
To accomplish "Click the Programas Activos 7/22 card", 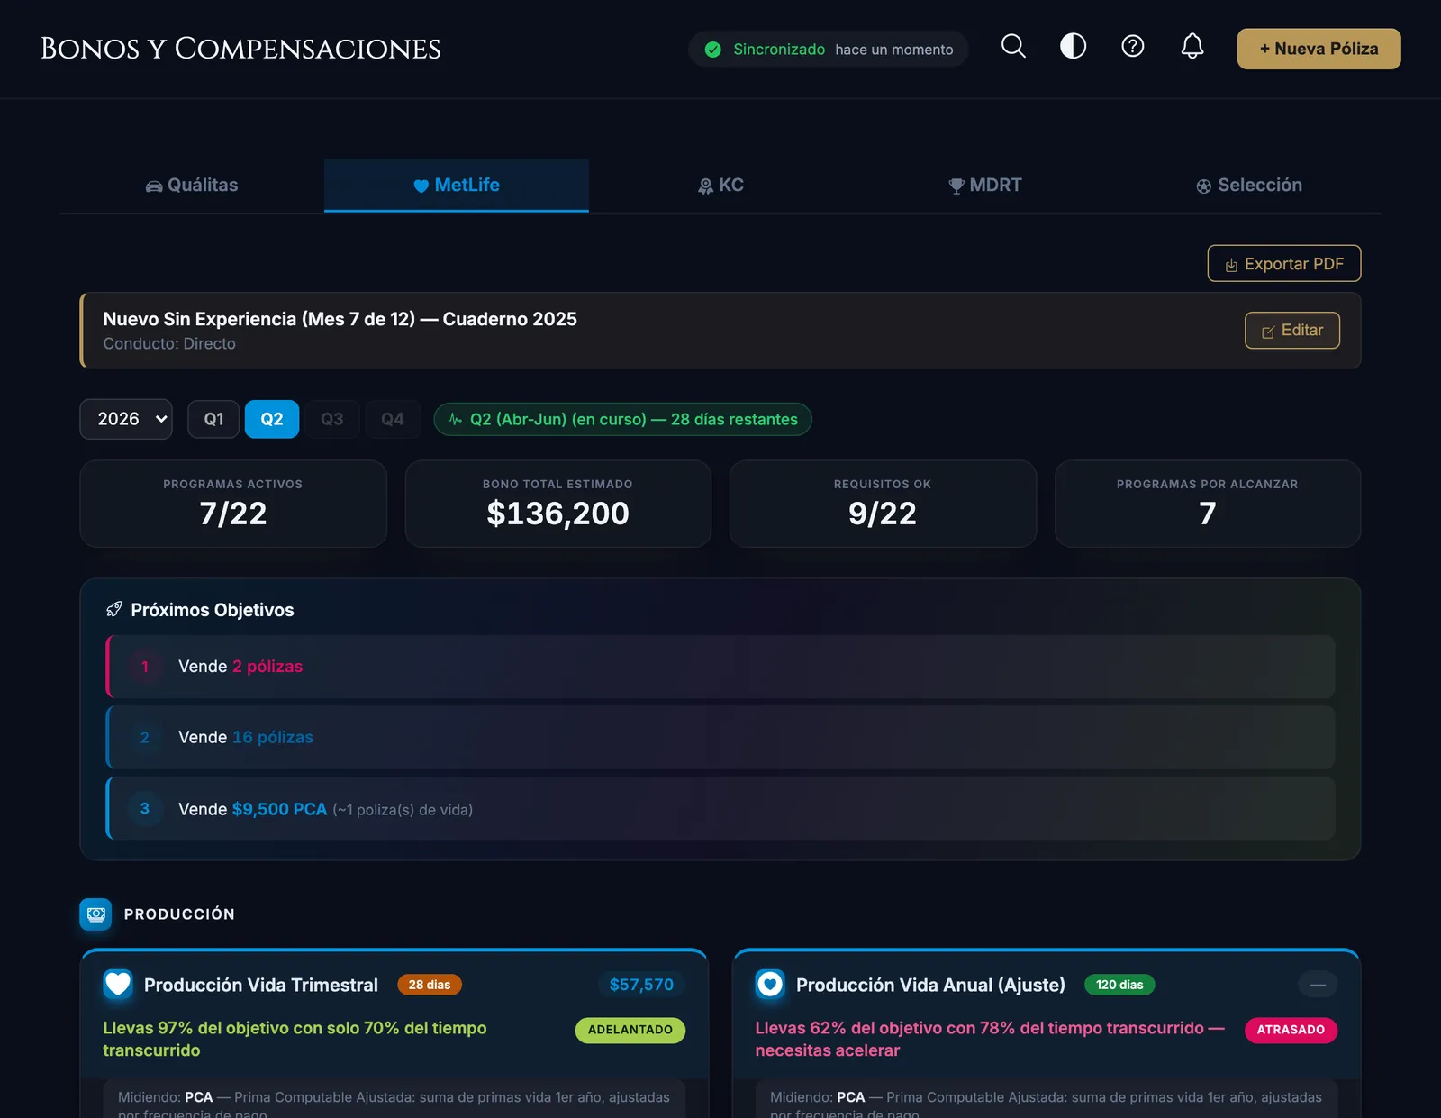I will (233, 504).
